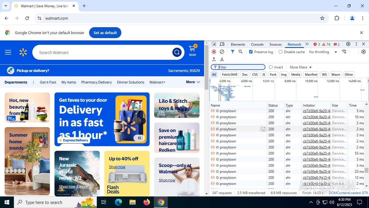369x208 pixels.
Task: Click the network overview timeline
Action: click(x=289, y=90)
